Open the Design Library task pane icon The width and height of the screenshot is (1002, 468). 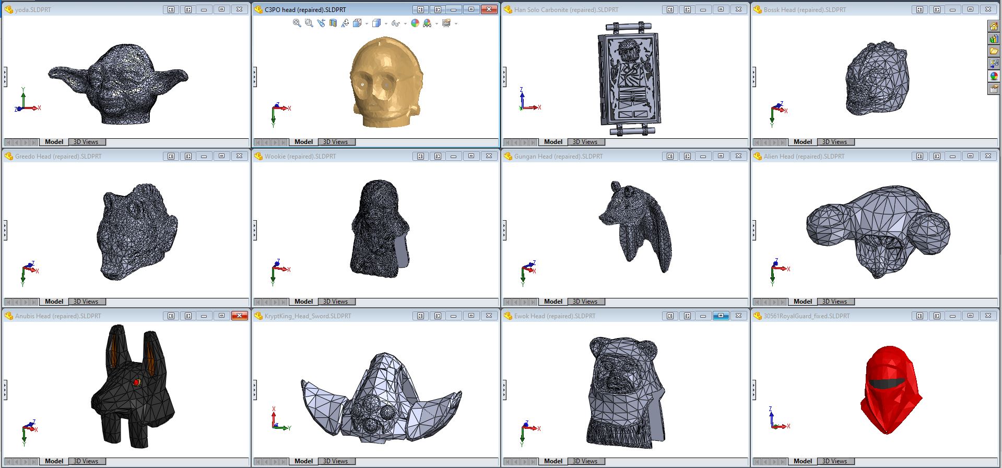click(x=994, y=39)
